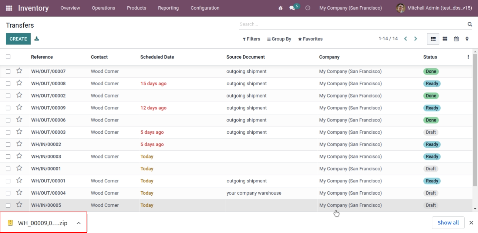Tick checkbox for WH/OUT/00008 row
Viewport: 478px width, 233px height.
click(x=8, y=83)
